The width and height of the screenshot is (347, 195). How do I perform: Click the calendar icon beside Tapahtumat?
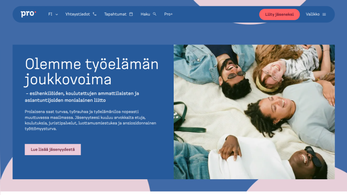tap(131, 14)
